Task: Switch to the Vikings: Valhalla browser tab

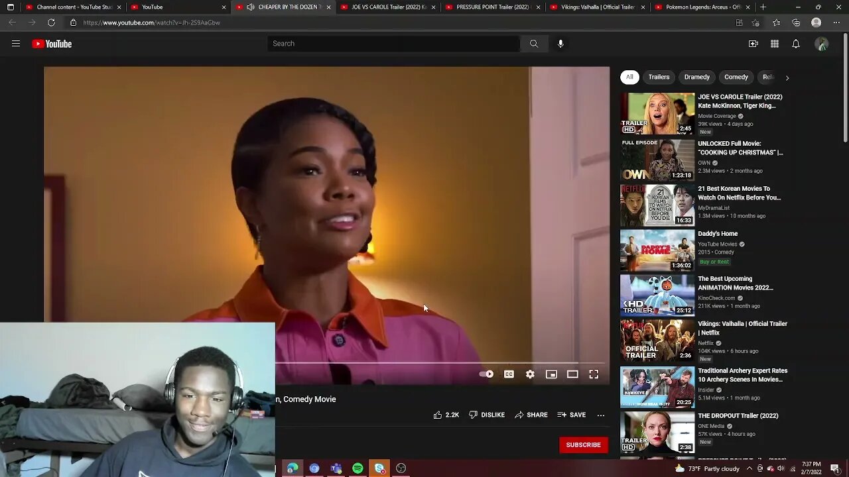Action: coord(598,7)
